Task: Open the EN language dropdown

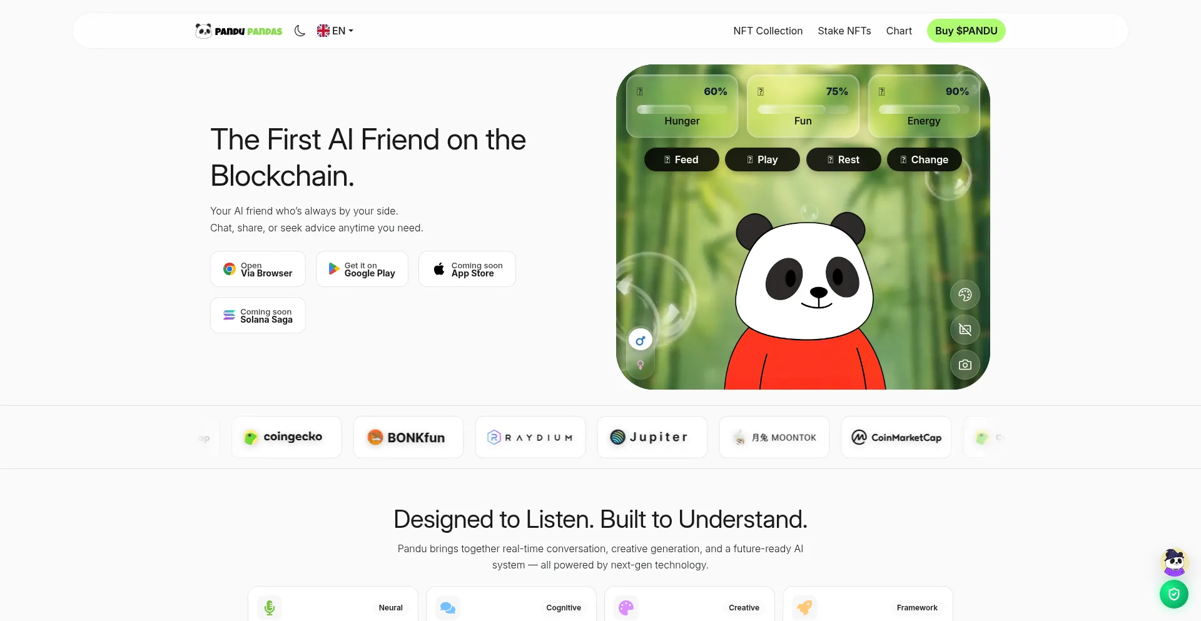Action: (x=335, y=31)
